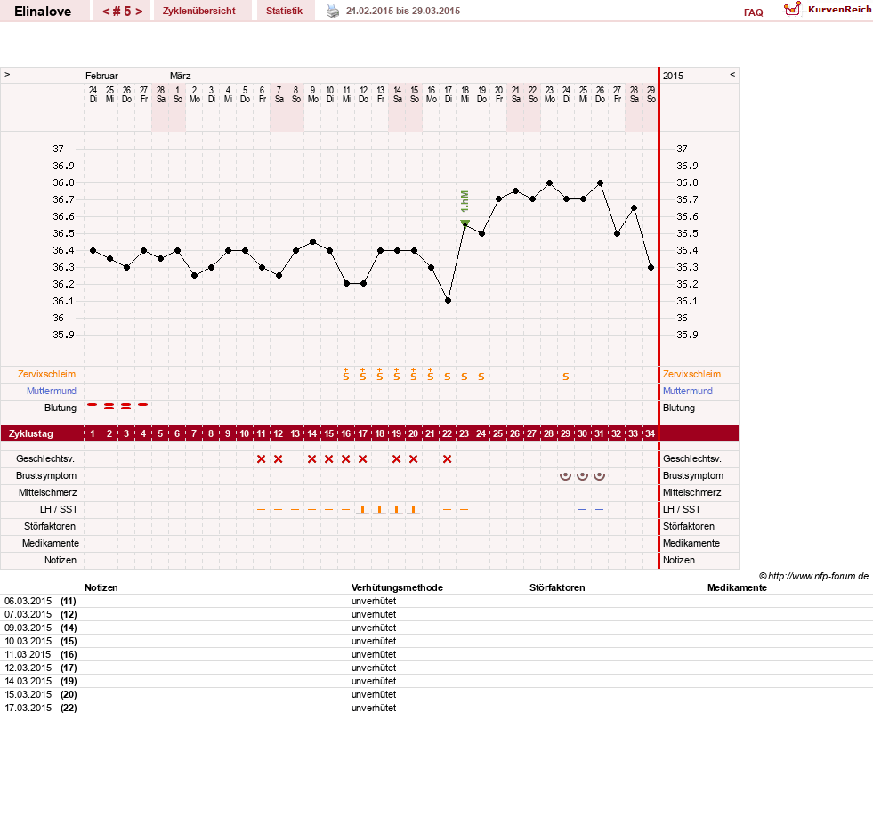
Task: Click the green 1.hM triangle marker
Action: coord(465,223)
